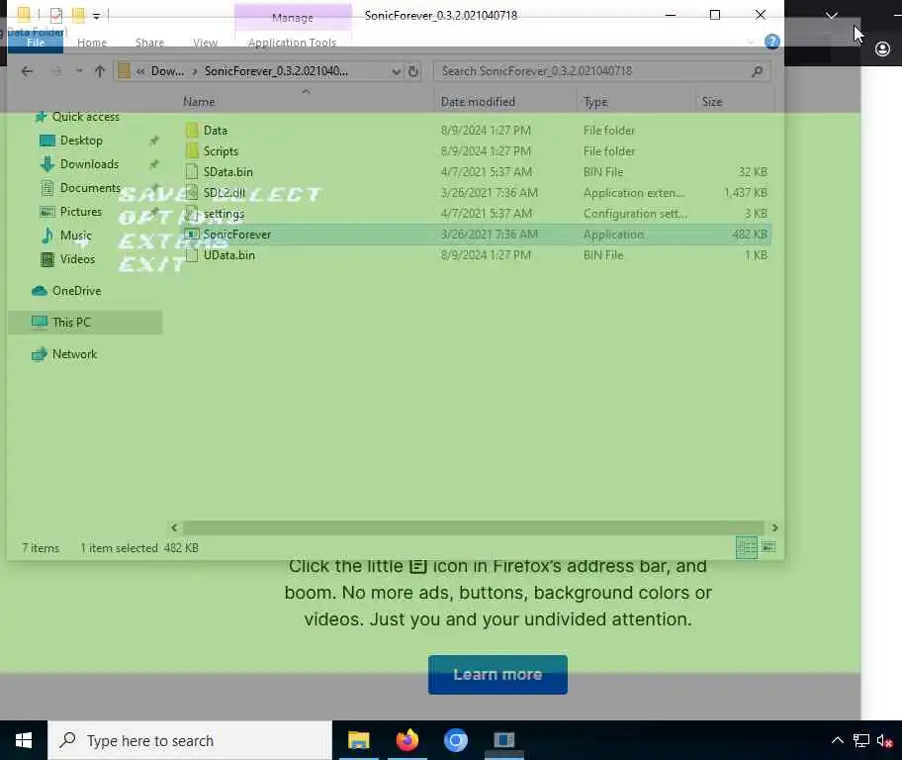This screenshot has width=902, height=760.
Task: Open the Windows Start menu
Action: 23,740
